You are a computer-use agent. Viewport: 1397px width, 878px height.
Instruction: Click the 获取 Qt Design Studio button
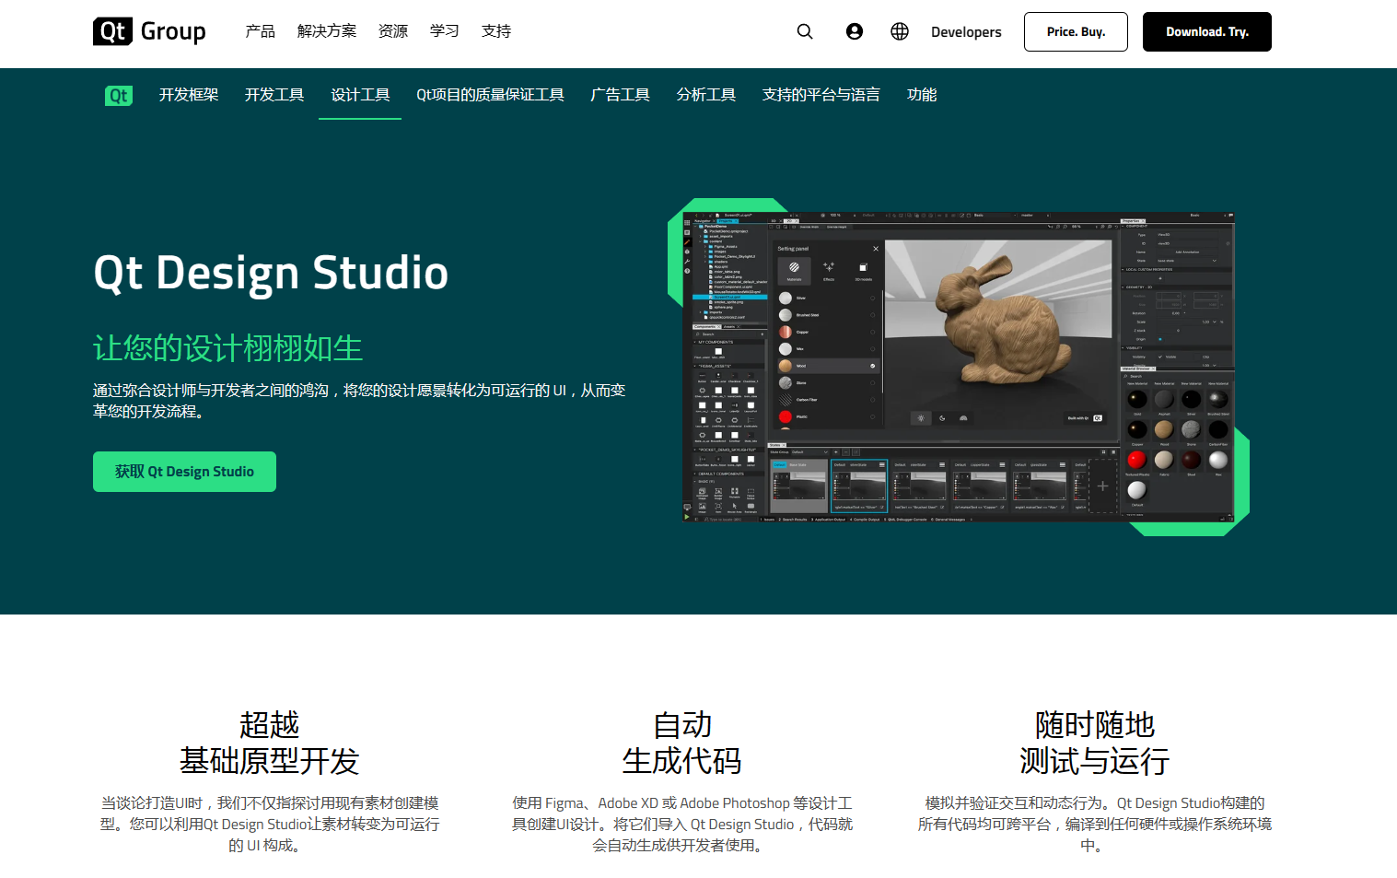point(184,472)
